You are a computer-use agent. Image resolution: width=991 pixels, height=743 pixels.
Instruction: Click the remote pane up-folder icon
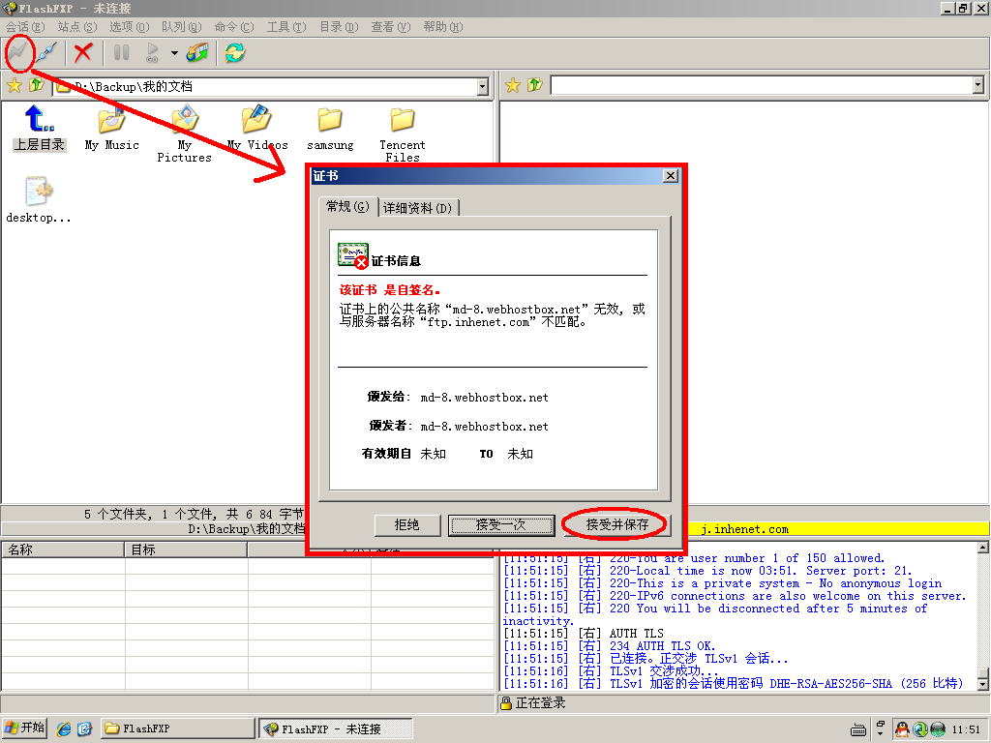point(533,86)
